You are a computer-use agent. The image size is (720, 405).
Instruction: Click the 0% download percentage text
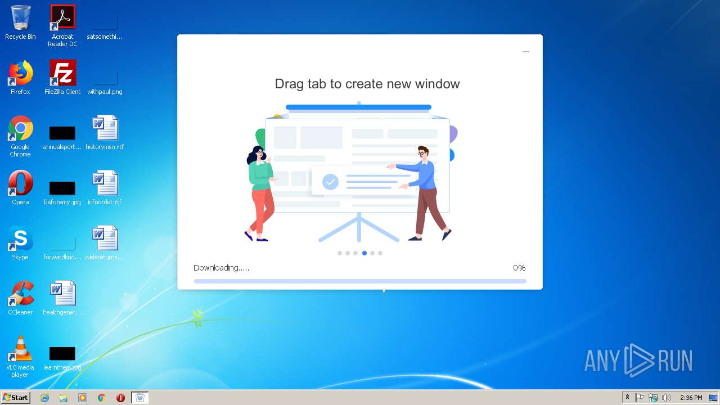519,268
